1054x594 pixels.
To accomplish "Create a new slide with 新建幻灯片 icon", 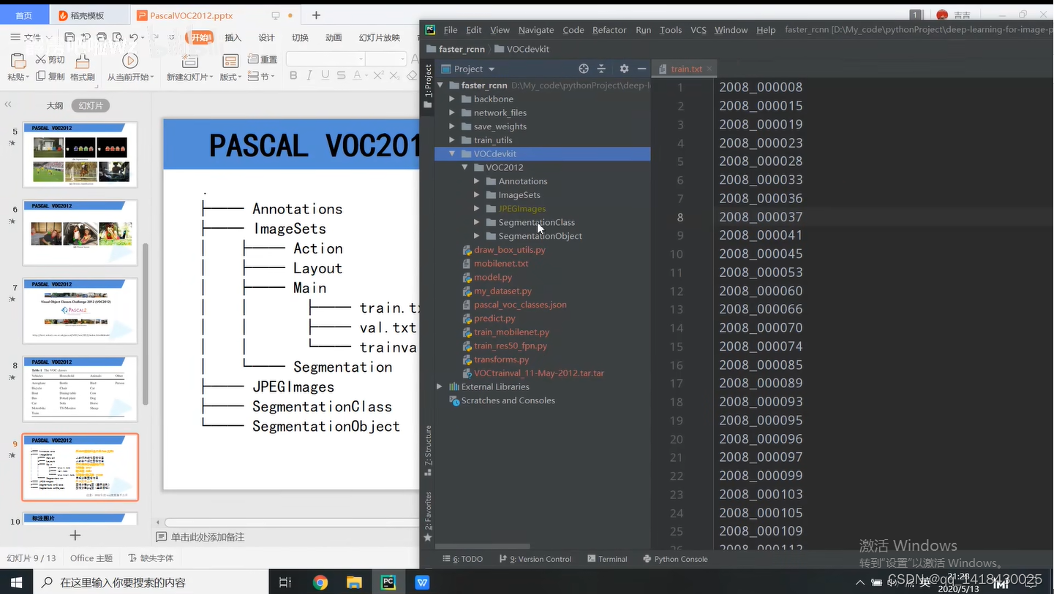I will tap(189, 61).
